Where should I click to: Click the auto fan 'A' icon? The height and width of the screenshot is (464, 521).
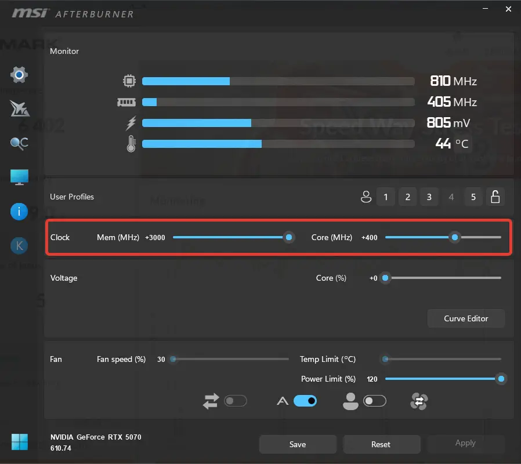[x=283, y=401]
